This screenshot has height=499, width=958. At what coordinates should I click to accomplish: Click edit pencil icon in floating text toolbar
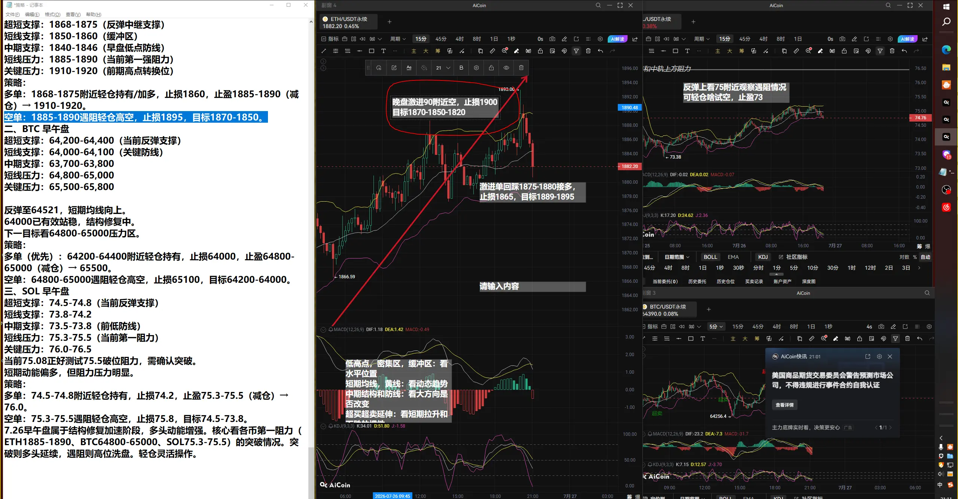coord(394,68)
